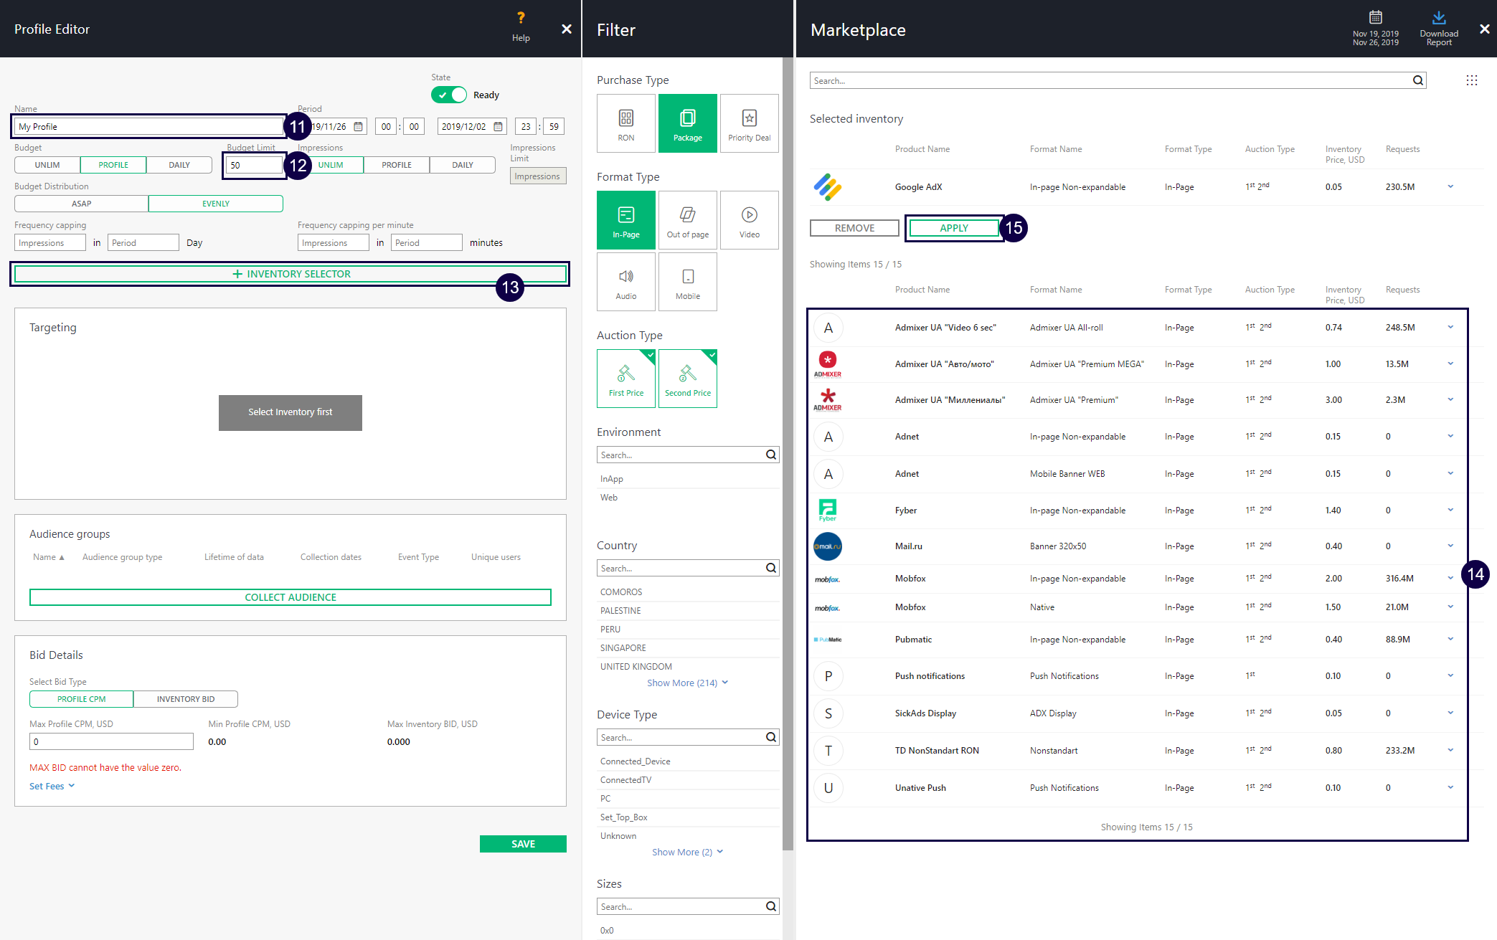
Task: Expand the Google AdX row chevron
Action: (1450, 186)
